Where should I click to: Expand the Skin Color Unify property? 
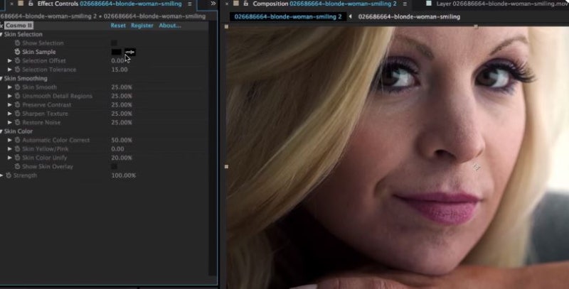(x=10, y=158)
